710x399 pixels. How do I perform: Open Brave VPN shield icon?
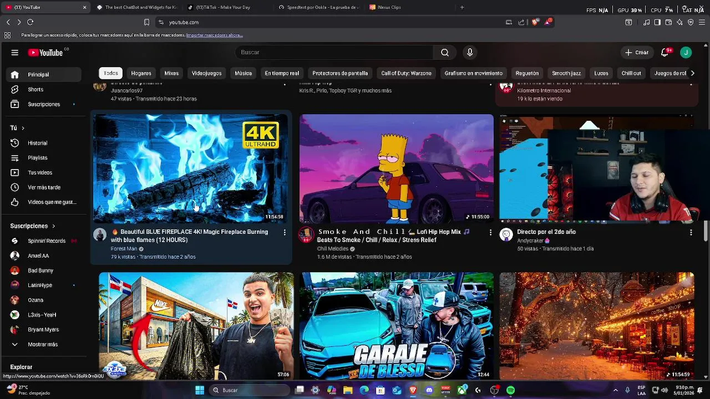point(691,22)
